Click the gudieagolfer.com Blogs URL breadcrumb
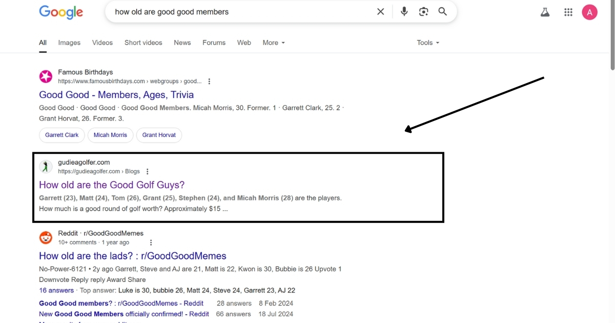Screen dimensions: 615x323 [99, 172]
